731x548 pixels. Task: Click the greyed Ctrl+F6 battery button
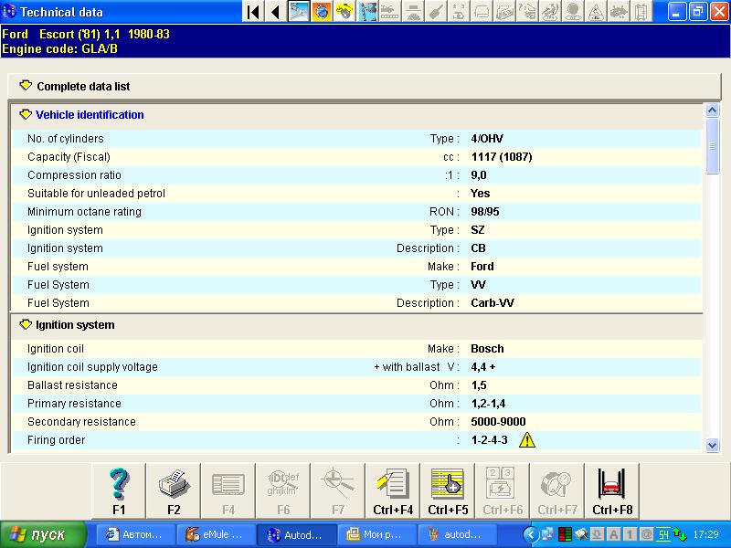pos(502,491)
